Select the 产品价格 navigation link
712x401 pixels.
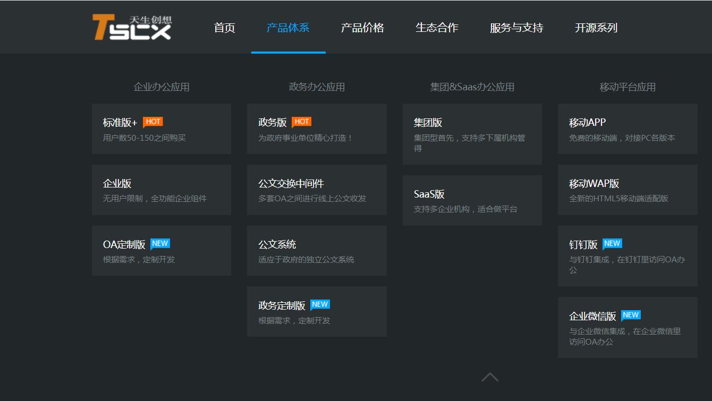(362, 28)
